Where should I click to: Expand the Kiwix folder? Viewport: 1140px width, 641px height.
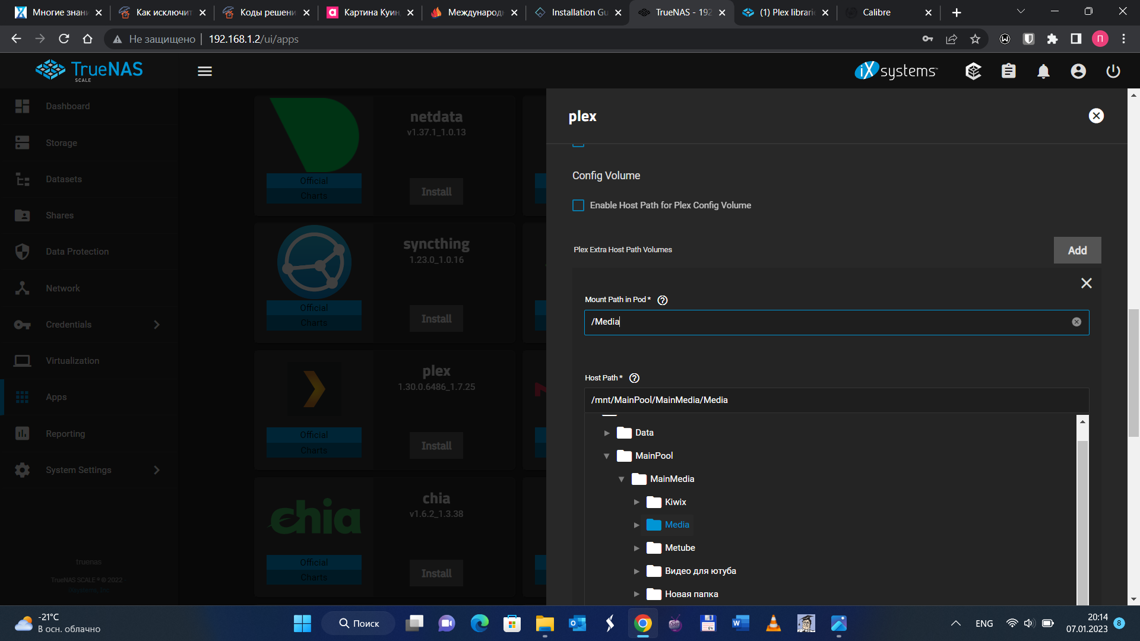pos(636,503)
